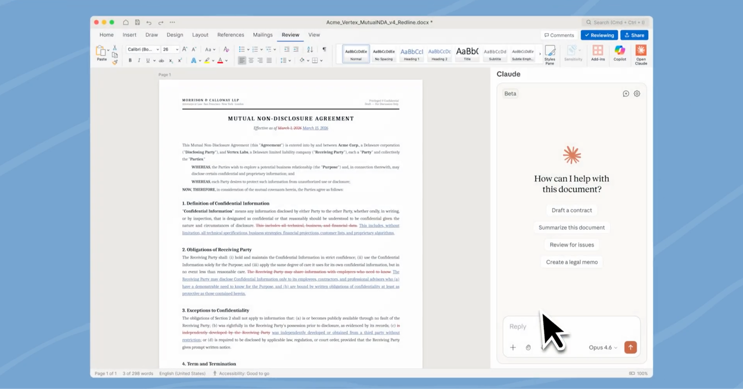
Task: Toggle superscript formatting
Action: 180,60
